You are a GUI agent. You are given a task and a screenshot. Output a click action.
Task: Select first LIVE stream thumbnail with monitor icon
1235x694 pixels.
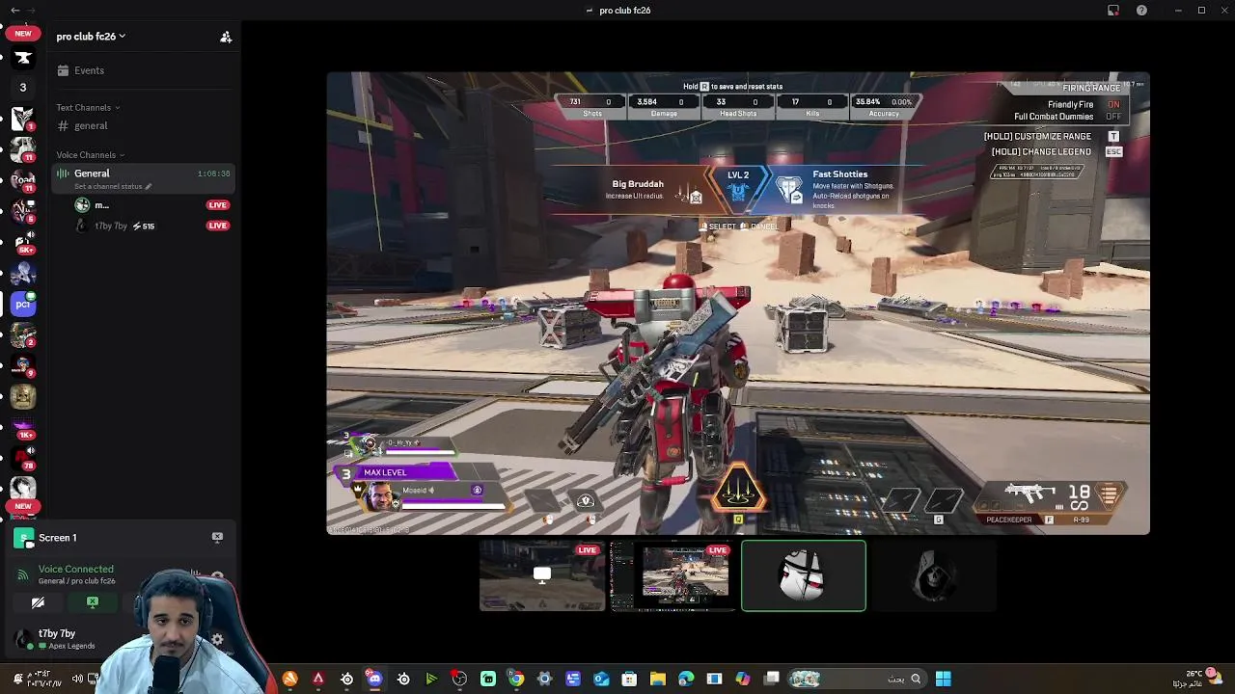[x=542, y=575]
